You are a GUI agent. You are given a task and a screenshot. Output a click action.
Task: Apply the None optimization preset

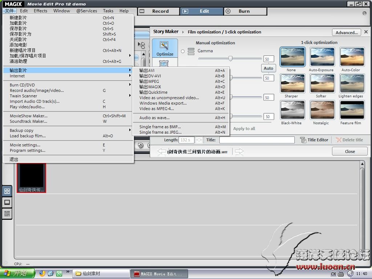coord(292,57)
